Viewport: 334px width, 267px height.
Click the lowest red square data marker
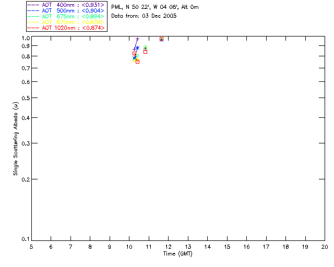click(137, 62)
